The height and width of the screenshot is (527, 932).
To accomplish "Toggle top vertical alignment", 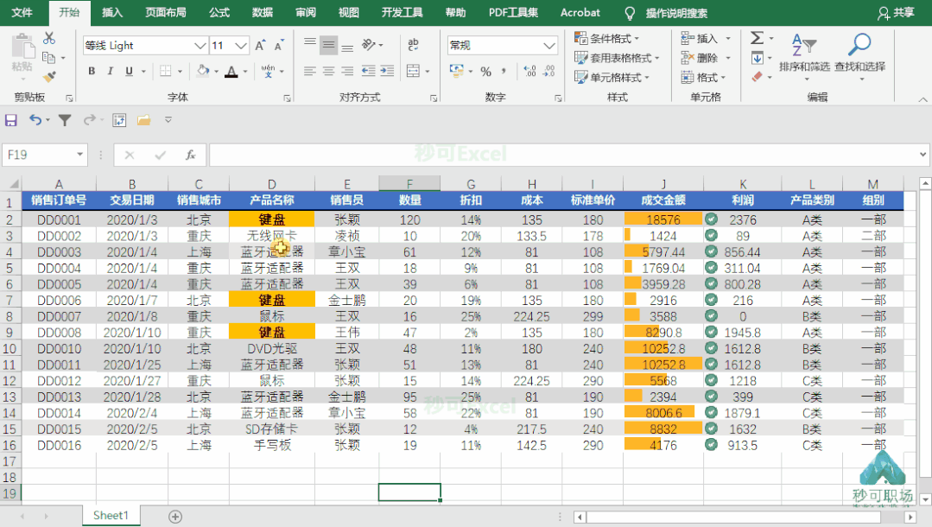I will 310,45.
